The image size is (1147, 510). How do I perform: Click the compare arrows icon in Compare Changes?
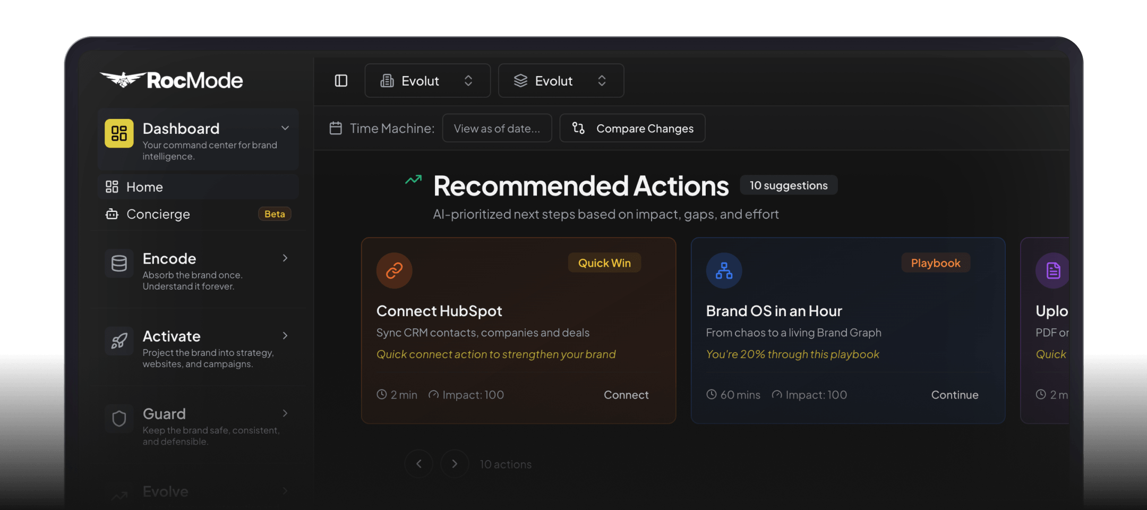[x=578, y=128]
